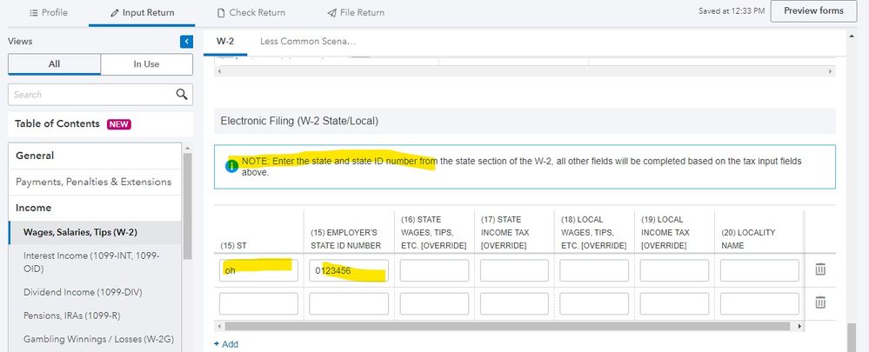Collapse the Views side panel arrow

pos(186,42)
